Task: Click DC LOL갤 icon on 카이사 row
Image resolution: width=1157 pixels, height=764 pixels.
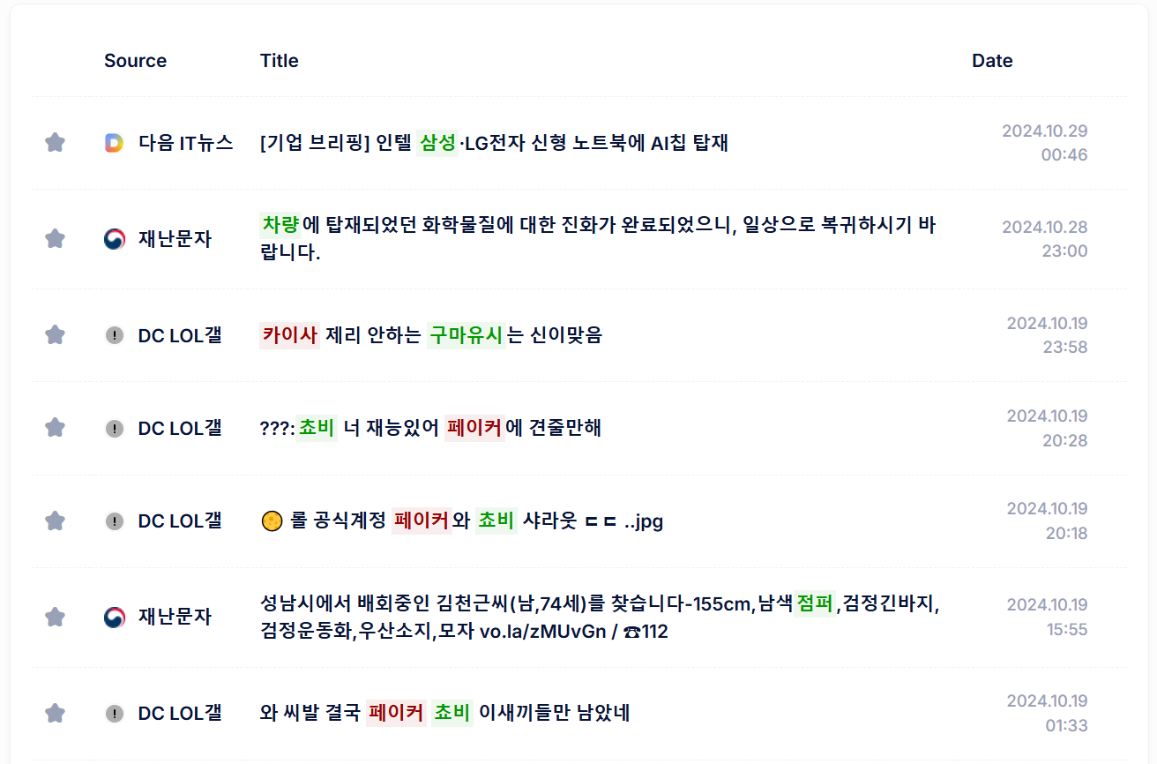Action: click(114, 335)
